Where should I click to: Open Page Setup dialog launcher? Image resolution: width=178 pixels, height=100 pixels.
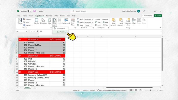click(75, 28)
